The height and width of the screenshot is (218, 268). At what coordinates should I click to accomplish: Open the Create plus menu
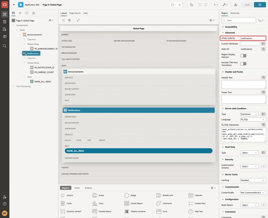[x=216, y=5]
